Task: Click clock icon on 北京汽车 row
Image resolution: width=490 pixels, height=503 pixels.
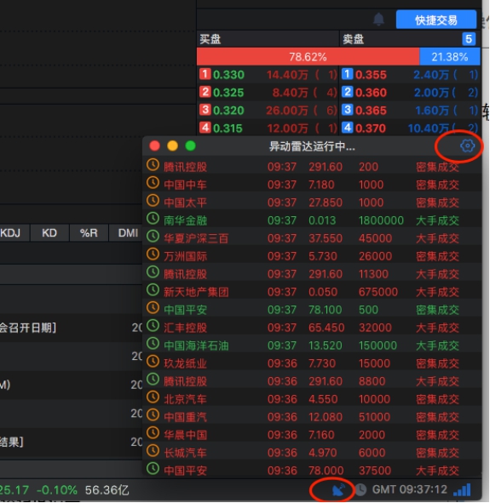Action: (153, 397)
